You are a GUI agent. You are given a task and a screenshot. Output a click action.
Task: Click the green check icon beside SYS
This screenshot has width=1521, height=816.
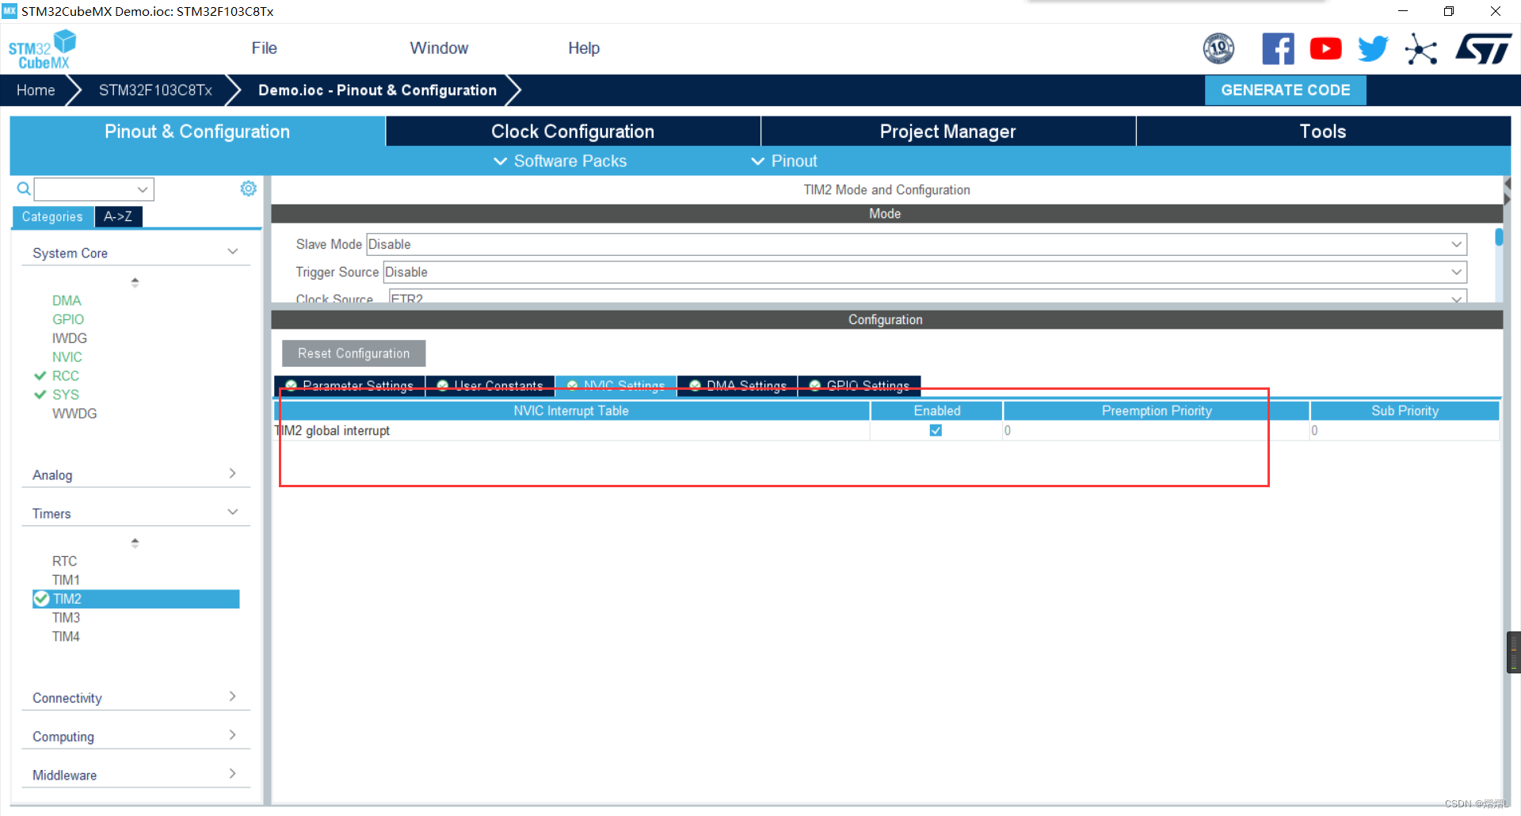[40, 395]
